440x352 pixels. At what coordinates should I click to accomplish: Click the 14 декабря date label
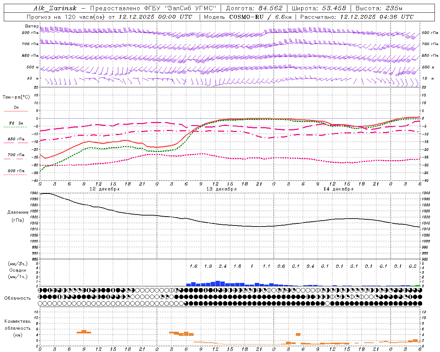coord(338,189)
